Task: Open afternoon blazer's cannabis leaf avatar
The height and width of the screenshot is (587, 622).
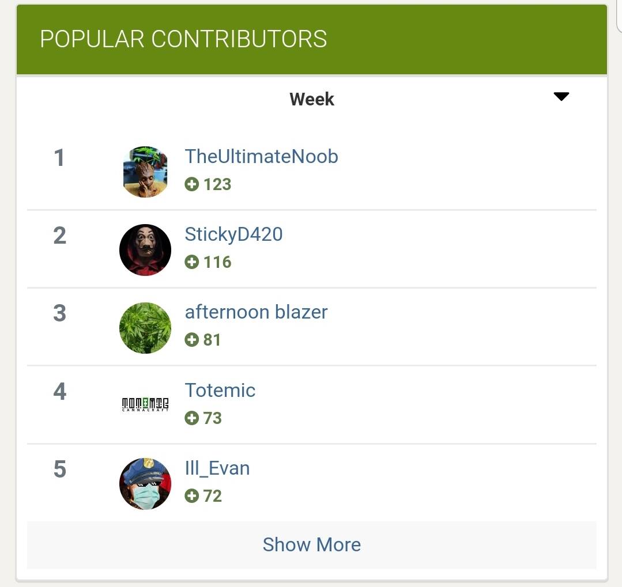Action: 145,328
